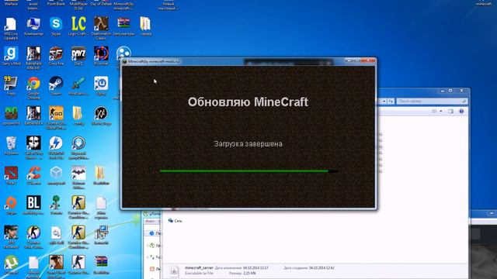Click the Обновляю MineCraft heading
Screen dimensions: 497x279
248,102
